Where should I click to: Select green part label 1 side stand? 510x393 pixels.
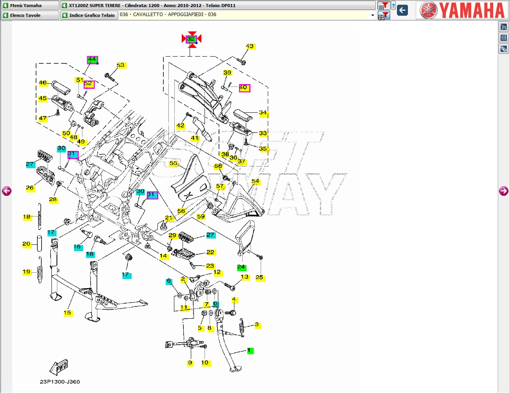point(249,351)
